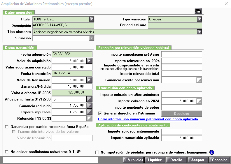Click the Cancelar button
This screenshot has height=164, width=231.
pos(219,160)
